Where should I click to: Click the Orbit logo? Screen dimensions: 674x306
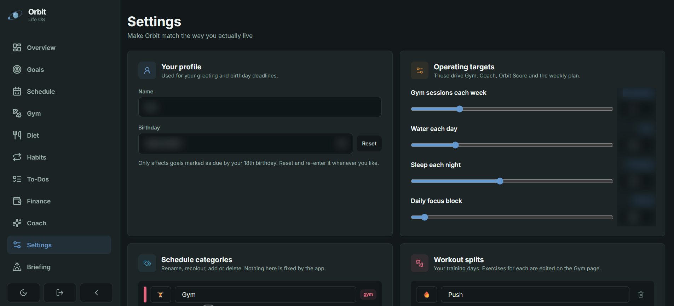coord(15,15)
